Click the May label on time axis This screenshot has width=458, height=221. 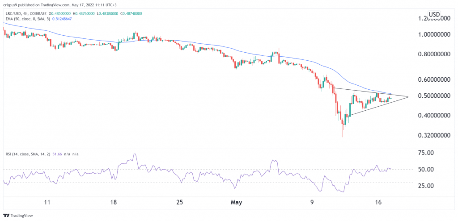236,202
